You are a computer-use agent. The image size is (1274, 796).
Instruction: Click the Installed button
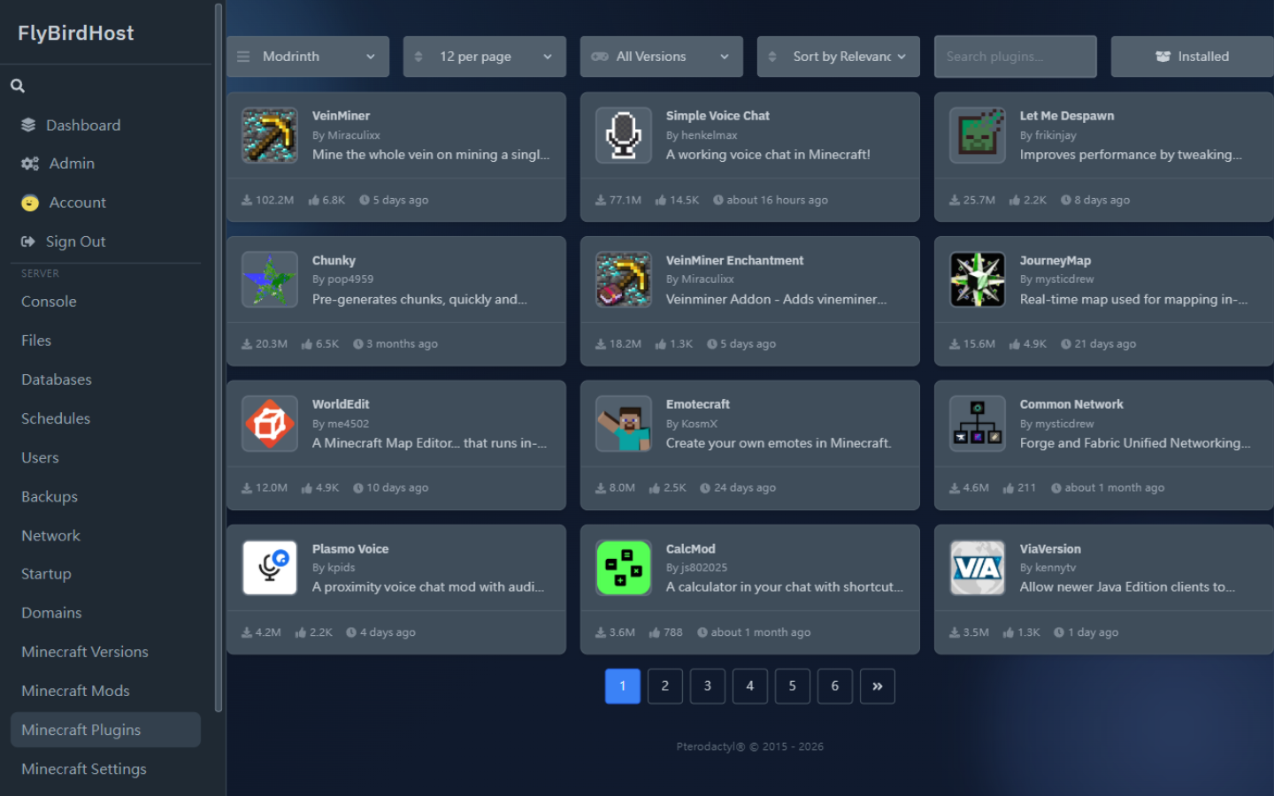(x=1193, y=57)
